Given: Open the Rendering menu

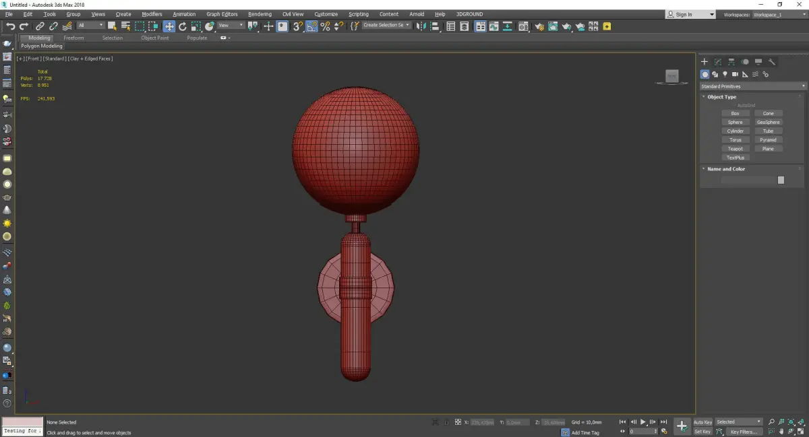Looking at the screenshot, I should [x=260, y=14].
